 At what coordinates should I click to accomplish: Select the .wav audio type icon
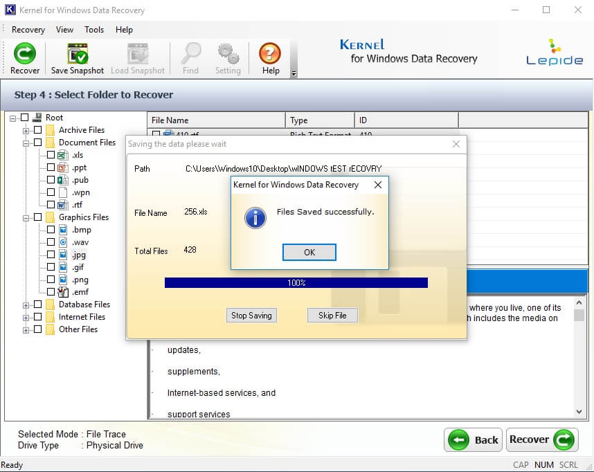click(63, 242)
